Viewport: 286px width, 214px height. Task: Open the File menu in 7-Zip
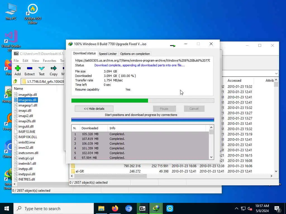click(16, 60)
